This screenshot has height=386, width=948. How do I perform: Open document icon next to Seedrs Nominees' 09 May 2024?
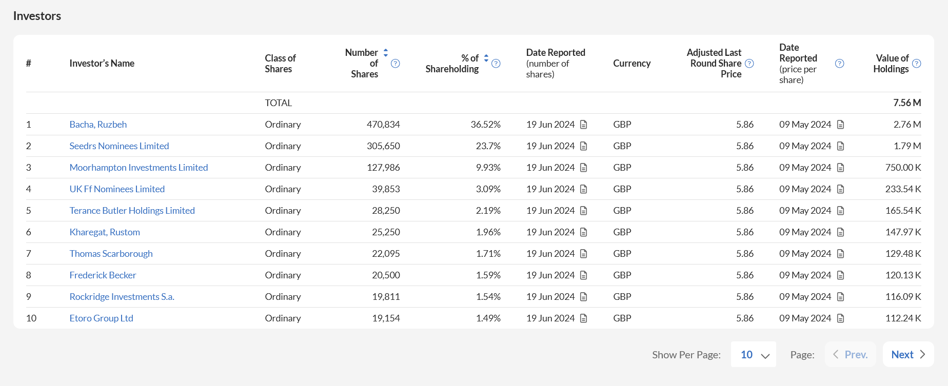coord(840,146)
